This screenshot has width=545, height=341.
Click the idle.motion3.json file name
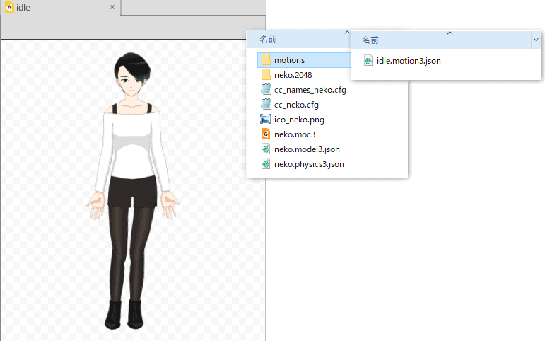[409, 61]
